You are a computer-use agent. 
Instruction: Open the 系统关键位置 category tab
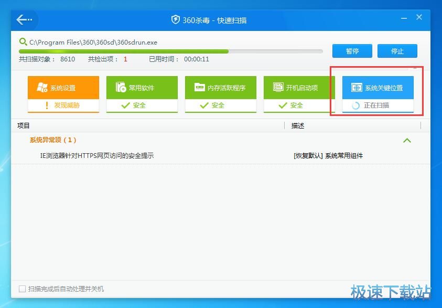tap(378, 94)
